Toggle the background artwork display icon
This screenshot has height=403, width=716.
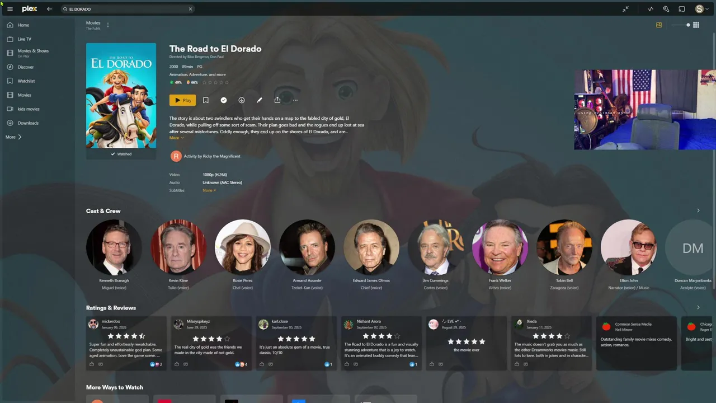pyautogui.click(x=659, y=25)
